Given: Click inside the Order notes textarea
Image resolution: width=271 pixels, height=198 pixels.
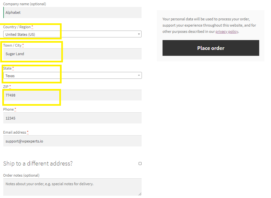Looking at the screenshot, I should 72,187.
